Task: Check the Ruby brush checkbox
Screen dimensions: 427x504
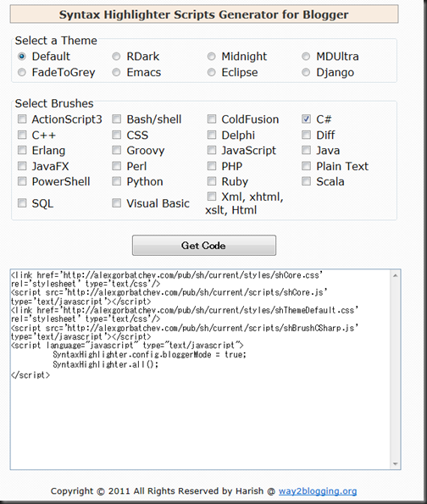Action: pos(212,181)
